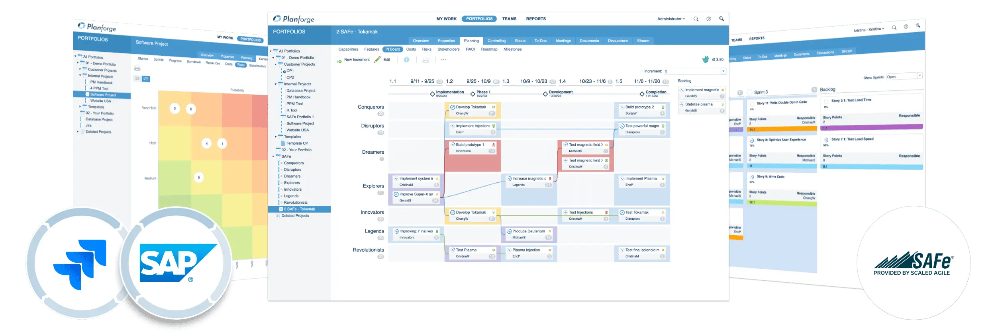
Task: Open Deleted Projects in front window tree
Action: [x=295, y=216]
